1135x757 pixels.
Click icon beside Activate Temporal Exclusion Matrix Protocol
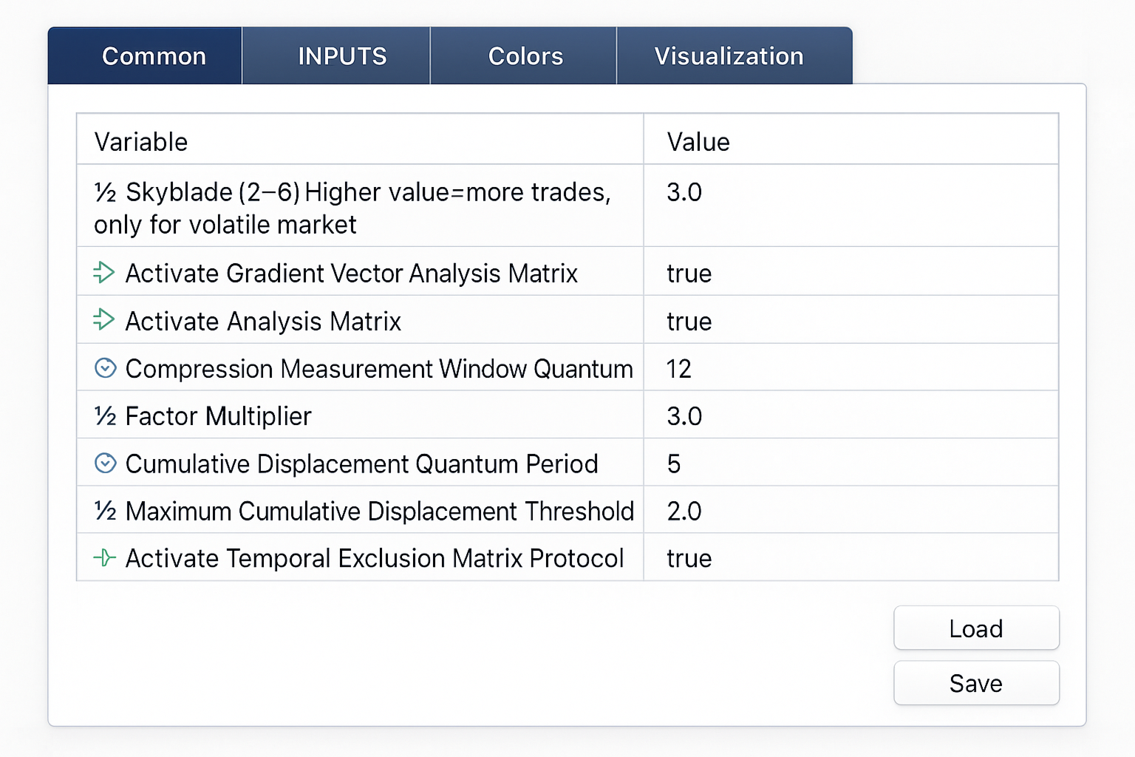coord(105,557)
